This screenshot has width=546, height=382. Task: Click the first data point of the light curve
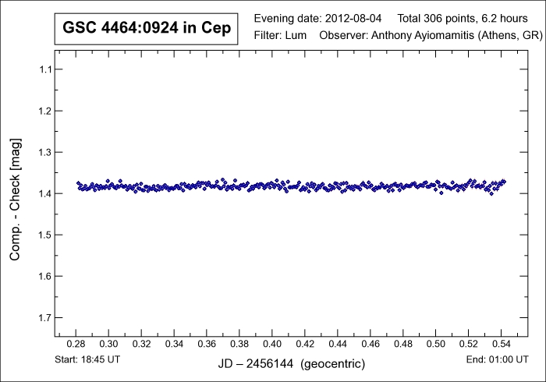point(78,183)
